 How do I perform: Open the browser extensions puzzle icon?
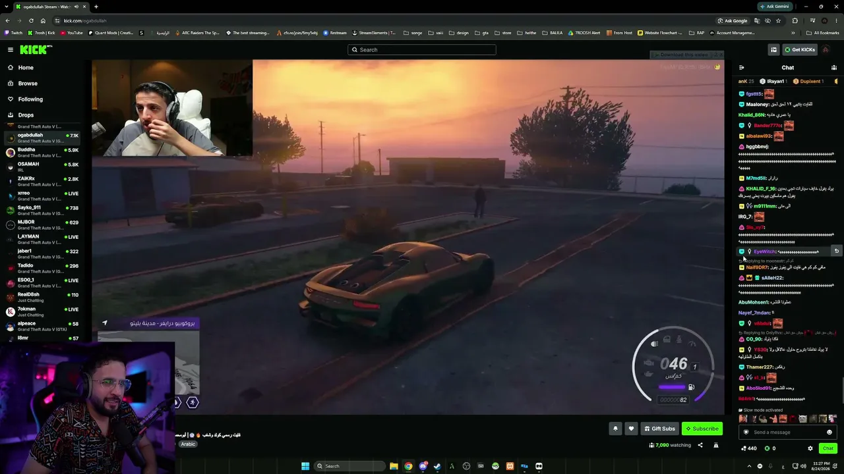[x=795, y=20]
